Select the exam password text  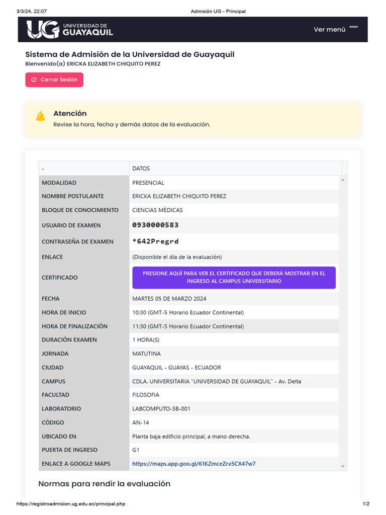click(155, 241)
